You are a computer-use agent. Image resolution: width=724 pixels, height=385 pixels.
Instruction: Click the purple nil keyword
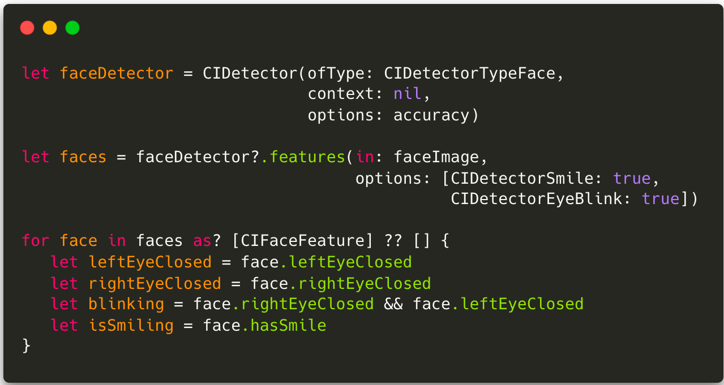coord(408,94)
